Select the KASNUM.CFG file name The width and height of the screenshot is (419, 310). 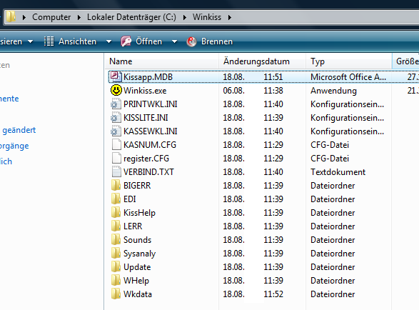[150, 145]
